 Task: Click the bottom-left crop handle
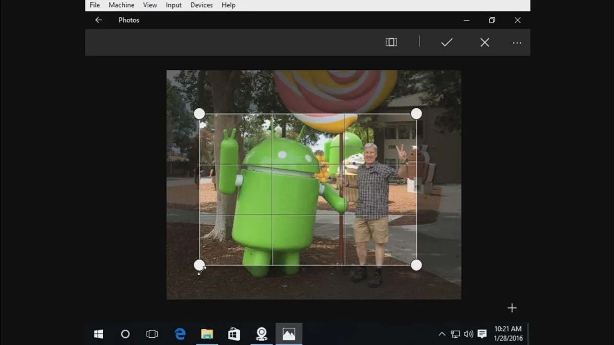[x=199, y=265]
